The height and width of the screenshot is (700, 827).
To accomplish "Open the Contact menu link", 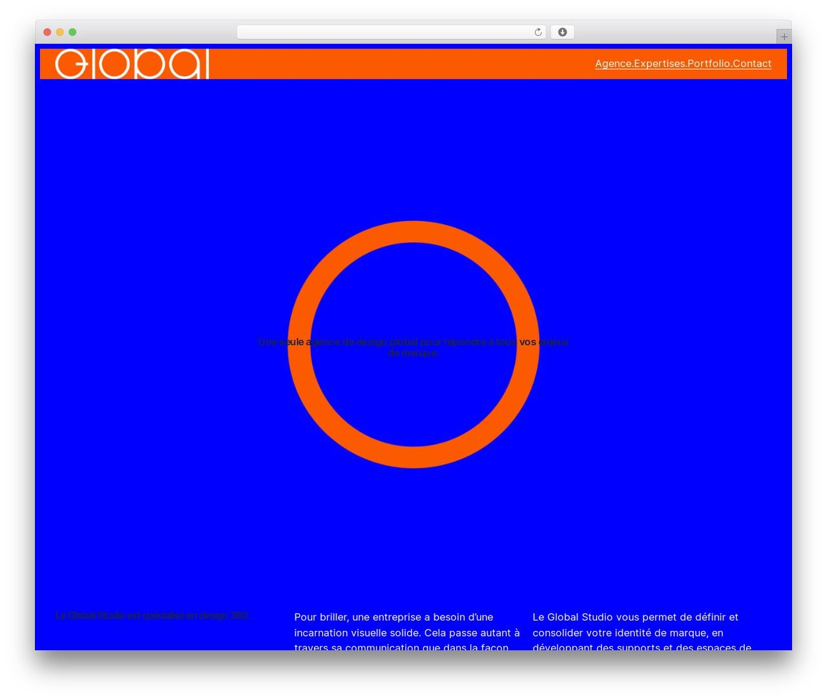I will [x=752, y=63].
